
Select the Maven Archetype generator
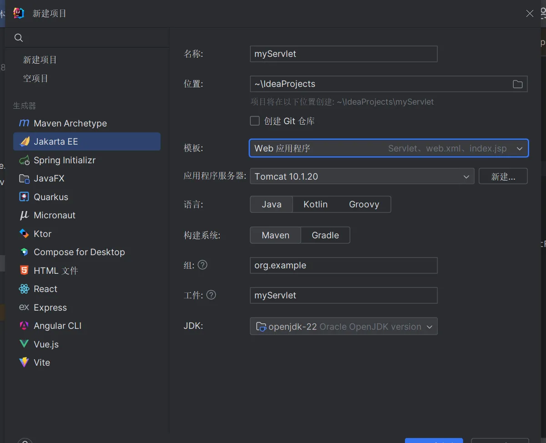click(x=87, y=123)
